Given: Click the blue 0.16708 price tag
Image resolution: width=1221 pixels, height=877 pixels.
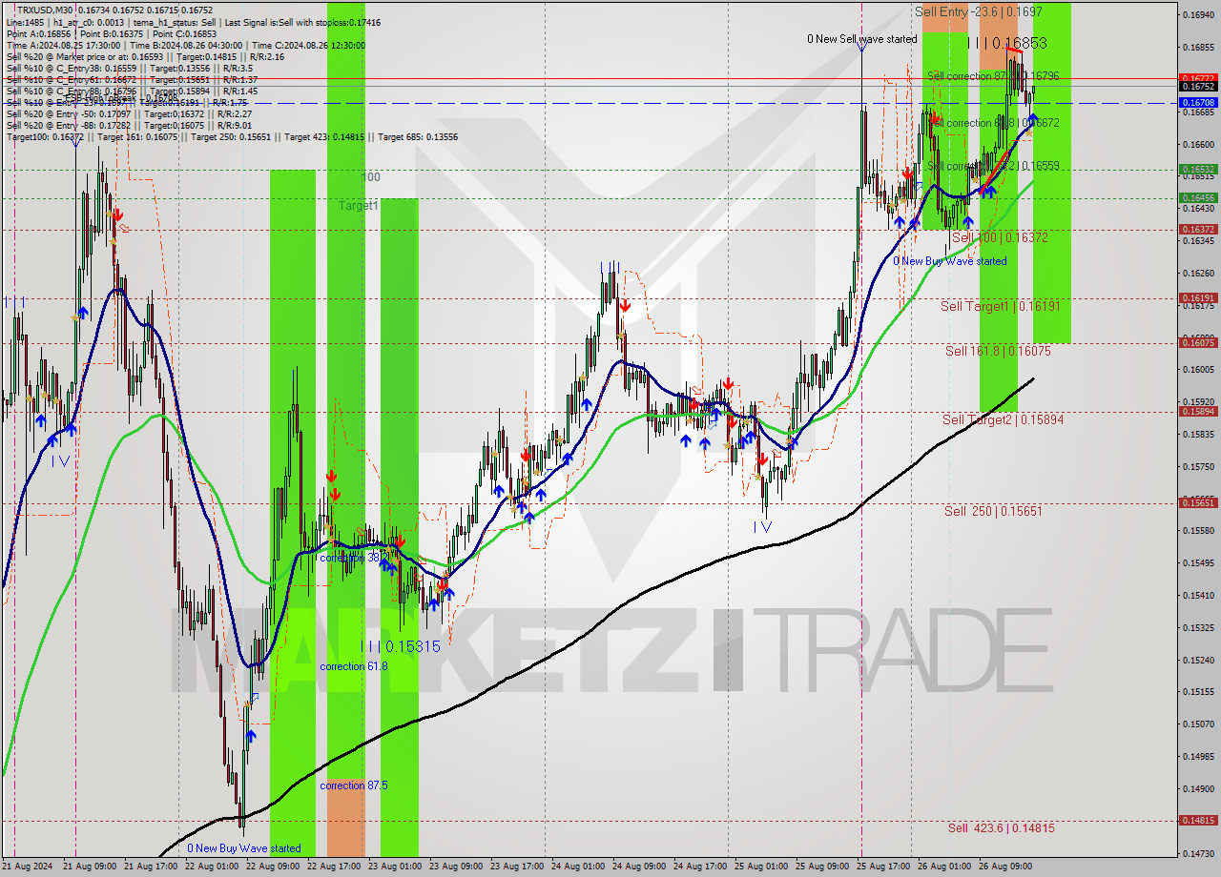Looking at the screenshot, I should [1197, 102].
